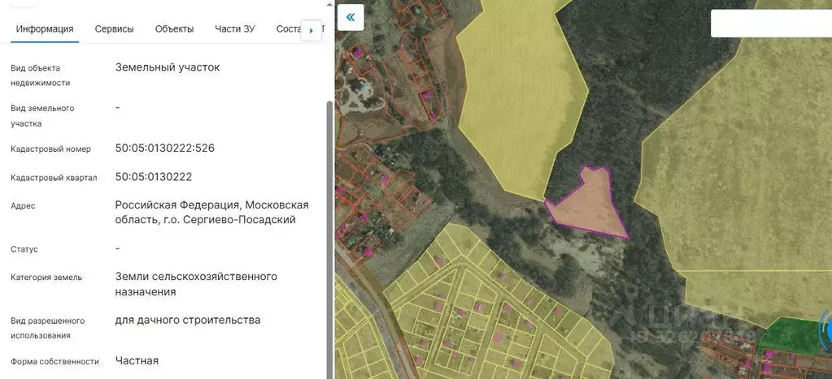
Task: Open the partially hidden Соста… tab
Action: click(x=288, y=29)
